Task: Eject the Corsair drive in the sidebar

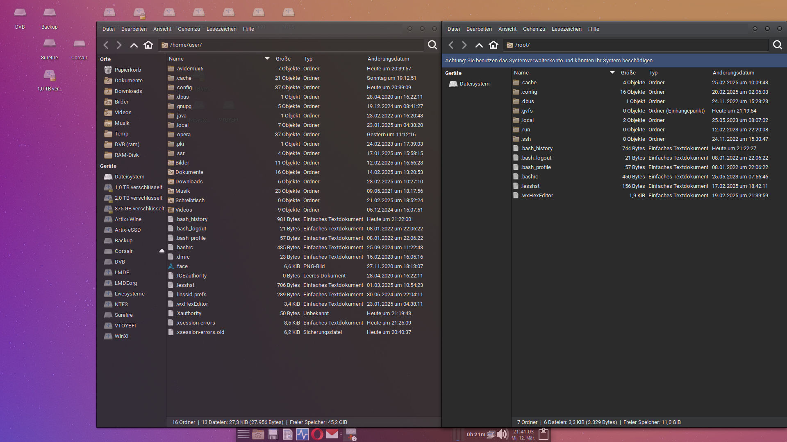Action: (x=162, y=251)
